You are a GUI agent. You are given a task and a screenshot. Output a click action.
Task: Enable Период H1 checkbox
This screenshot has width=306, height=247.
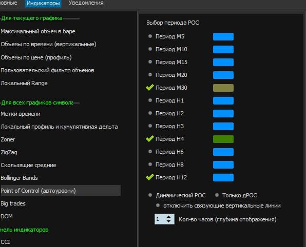click(150, 100)
